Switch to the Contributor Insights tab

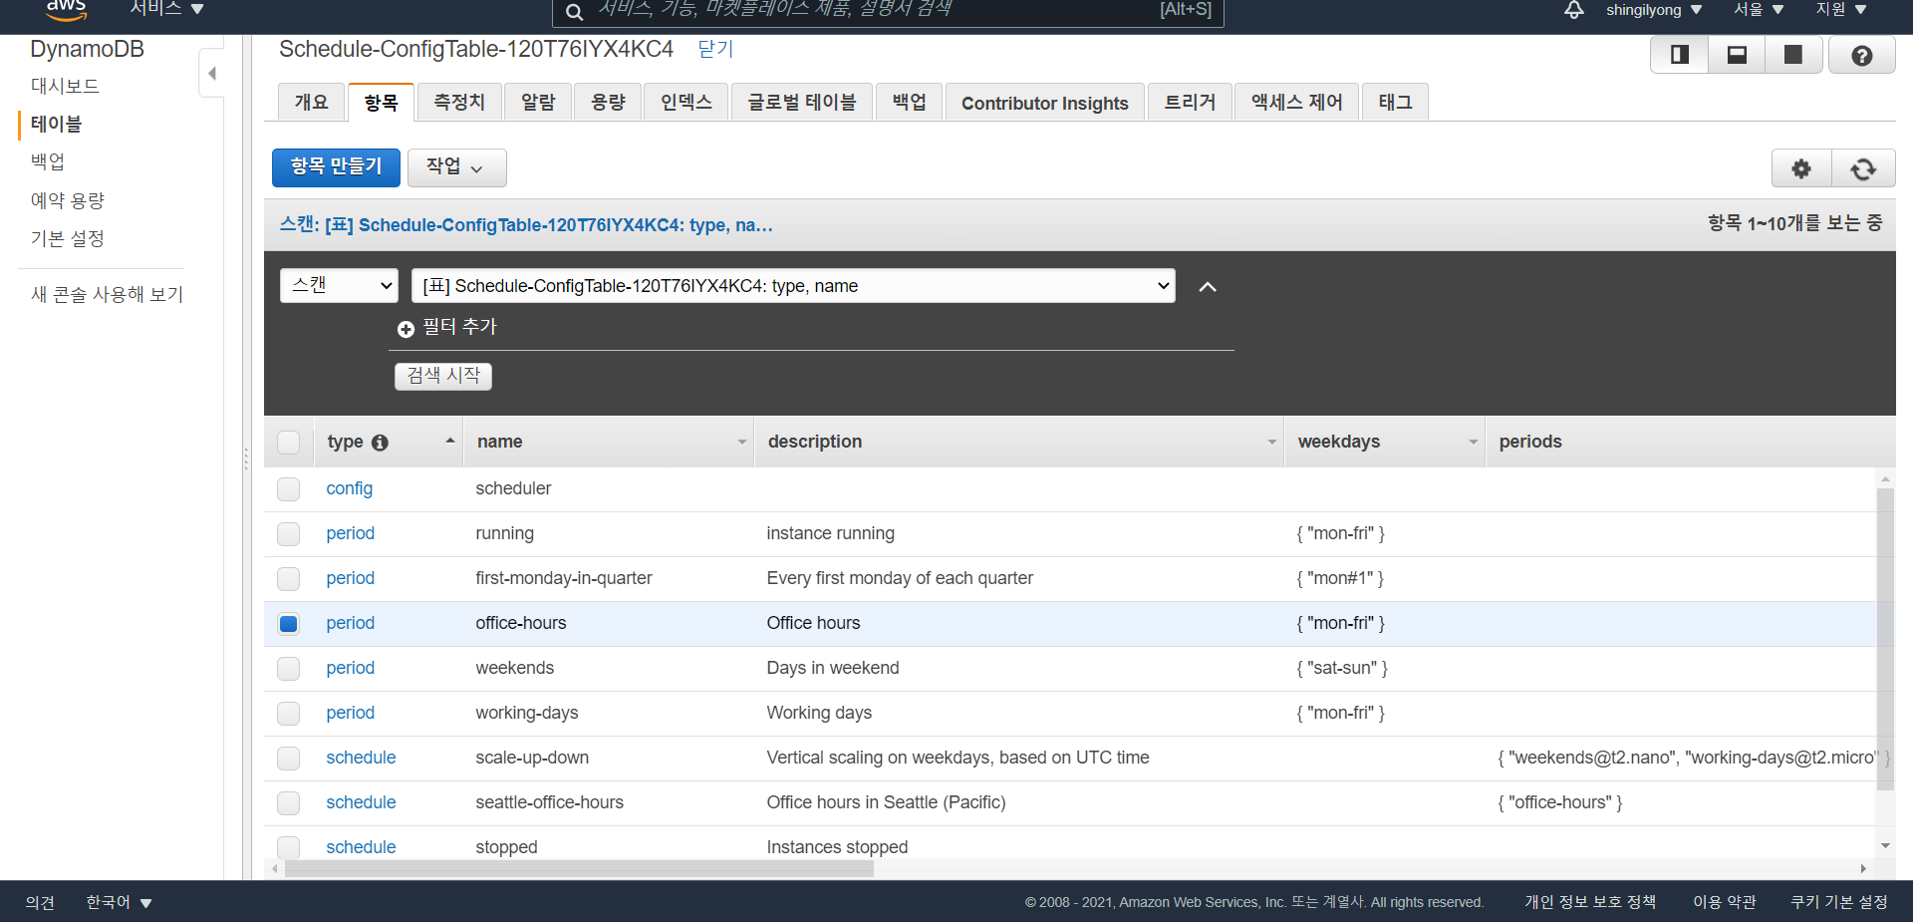[1044, 103]
